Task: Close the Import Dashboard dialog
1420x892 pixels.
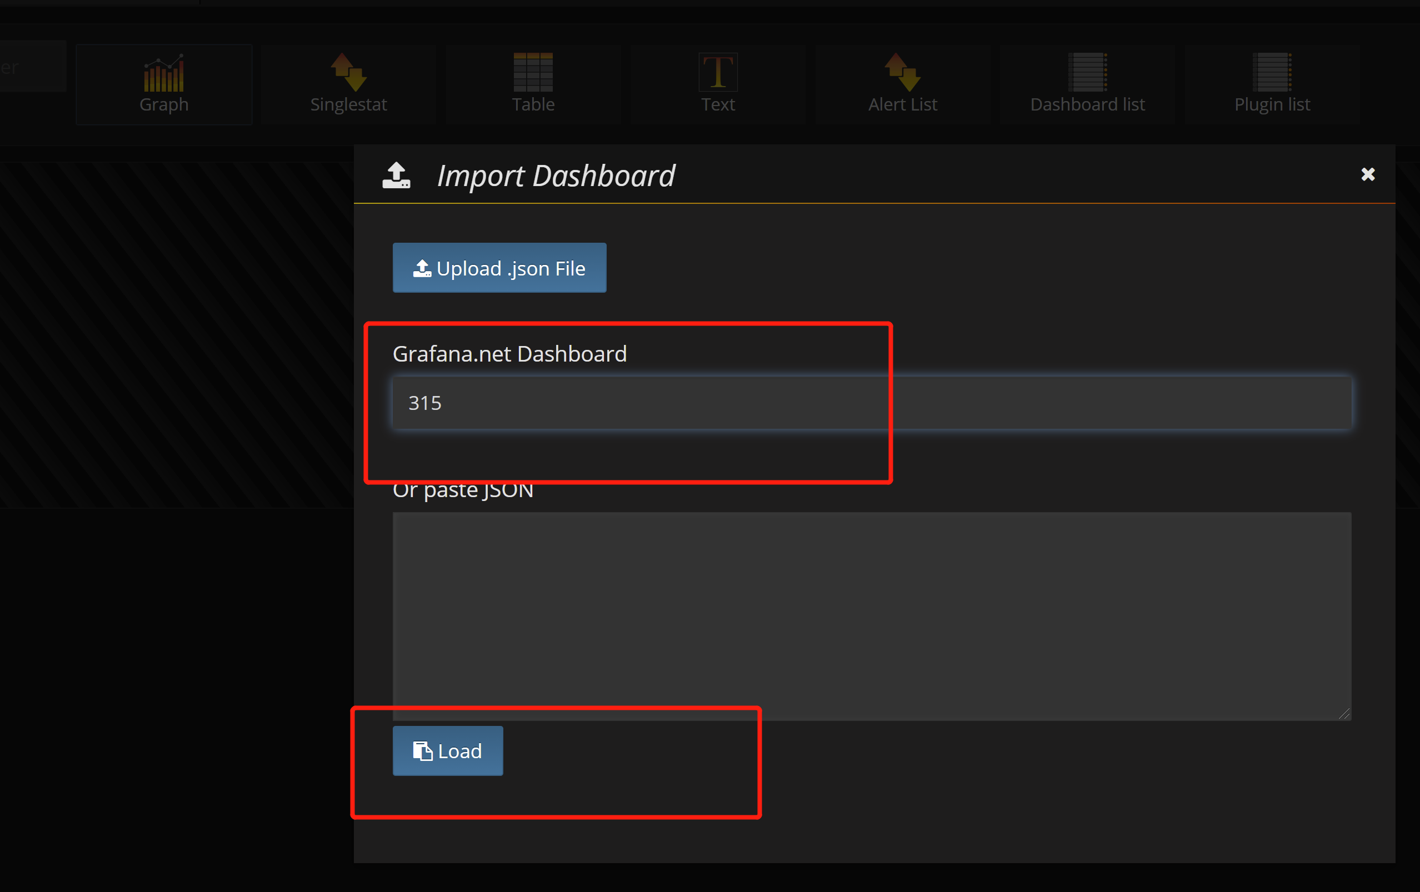Action: point(1368,174)
